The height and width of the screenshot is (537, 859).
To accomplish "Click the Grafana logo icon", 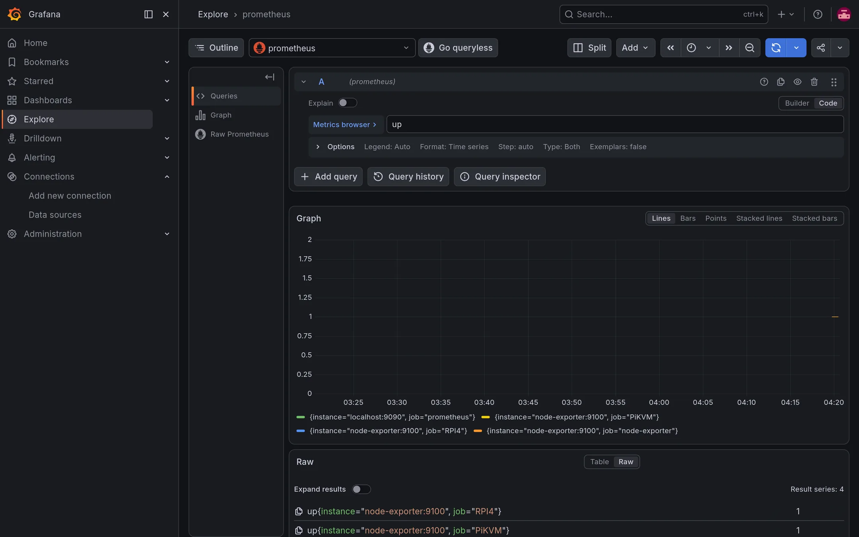I will [x=14, y=14].
